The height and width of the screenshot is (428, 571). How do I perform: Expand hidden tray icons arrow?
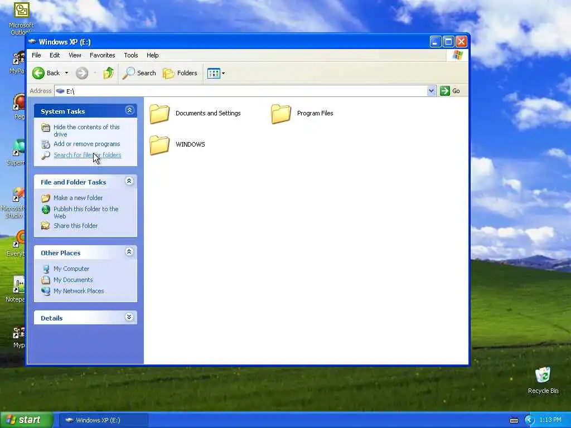point(530,420)
